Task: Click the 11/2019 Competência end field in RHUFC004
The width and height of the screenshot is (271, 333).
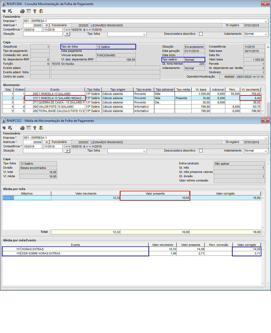Action: (x=53, y=30)
